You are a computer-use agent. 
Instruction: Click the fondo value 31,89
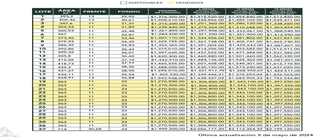point(128,27)
